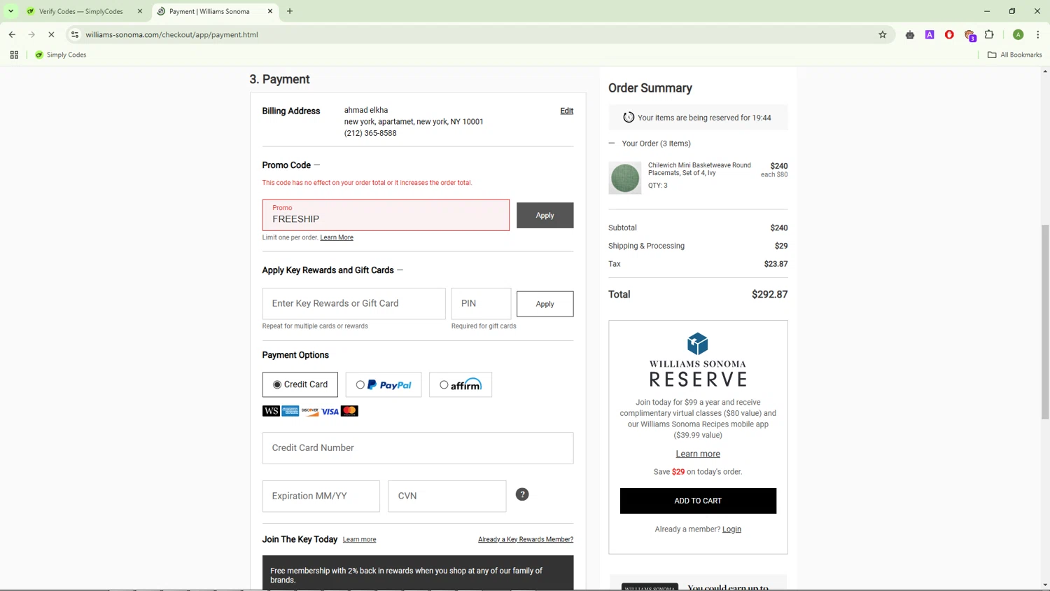The image size is (1050, 591).
Task: Collapse Apply Key Rewards and Gift Cards
Action: (x=400, y=270)
